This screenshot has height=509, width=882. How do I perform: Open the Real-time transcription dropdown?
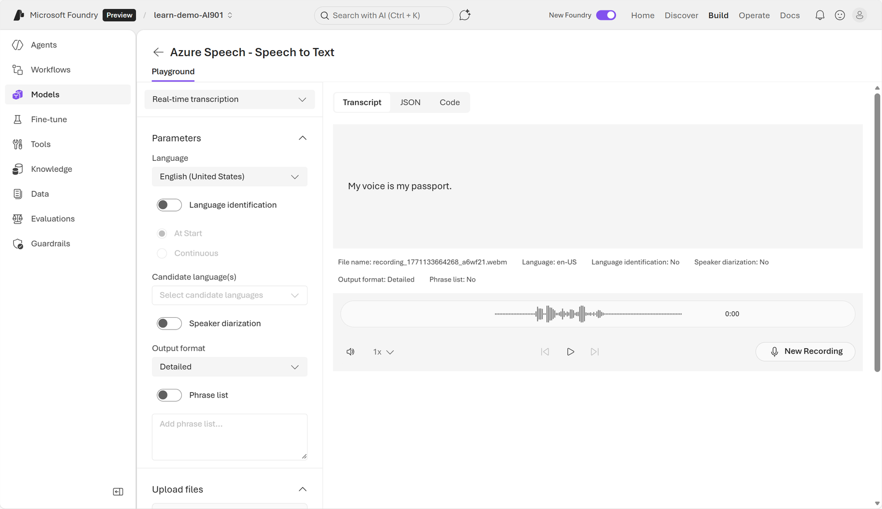click(x=229, y=99)
